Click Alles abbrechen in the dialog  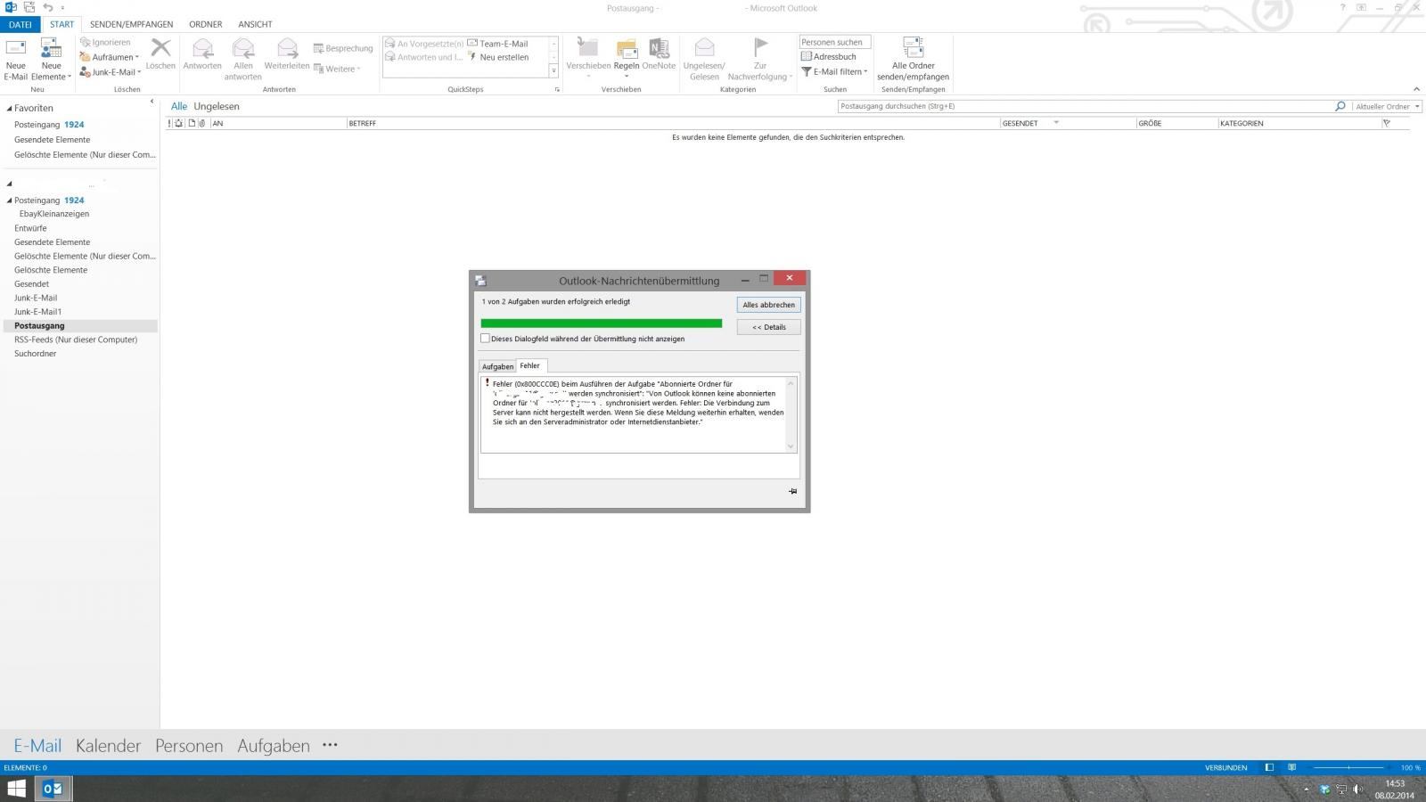(768, 305)
